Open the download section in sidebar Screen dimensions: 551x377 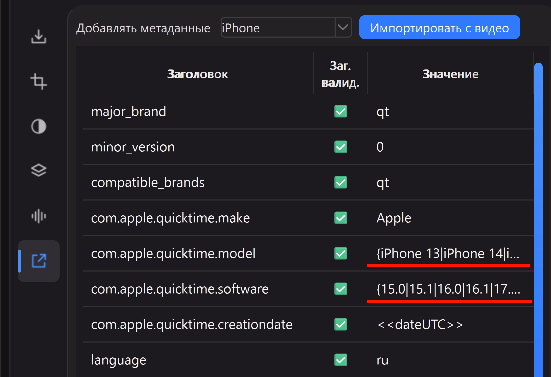(39, 36)
